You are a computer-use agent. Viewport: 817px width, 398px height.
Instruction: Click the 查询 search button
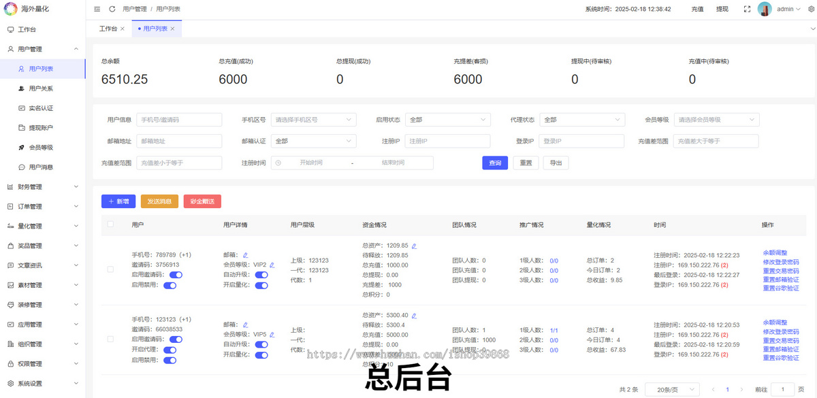[x=495, y=163]
